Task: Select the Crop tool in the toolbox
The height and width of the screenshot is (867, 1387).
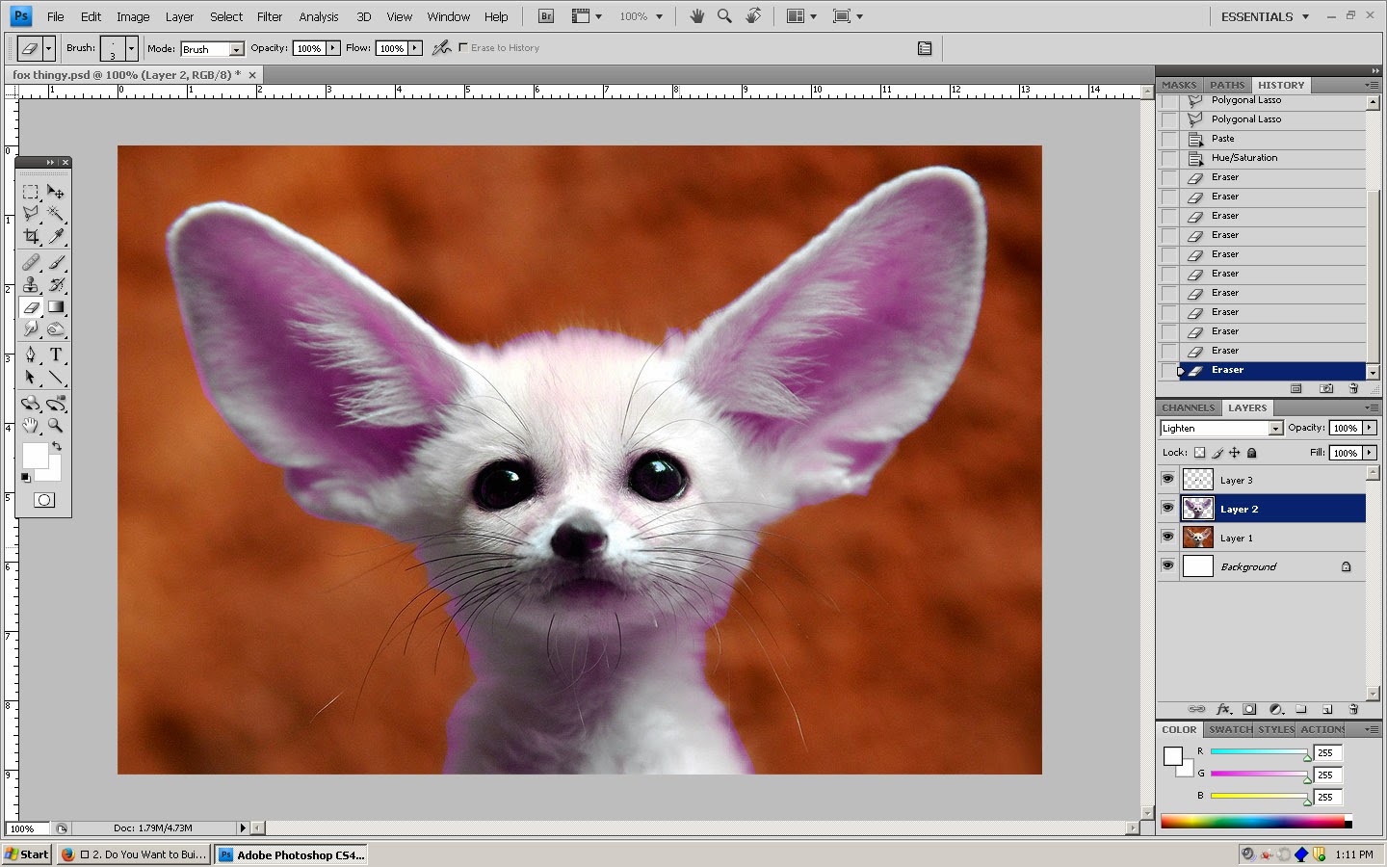Action: point(31,236)
